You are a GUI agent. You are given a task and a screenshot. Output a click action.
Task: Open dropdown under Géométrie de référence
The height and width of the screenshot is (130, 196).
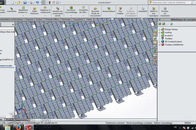pos(83,16)
